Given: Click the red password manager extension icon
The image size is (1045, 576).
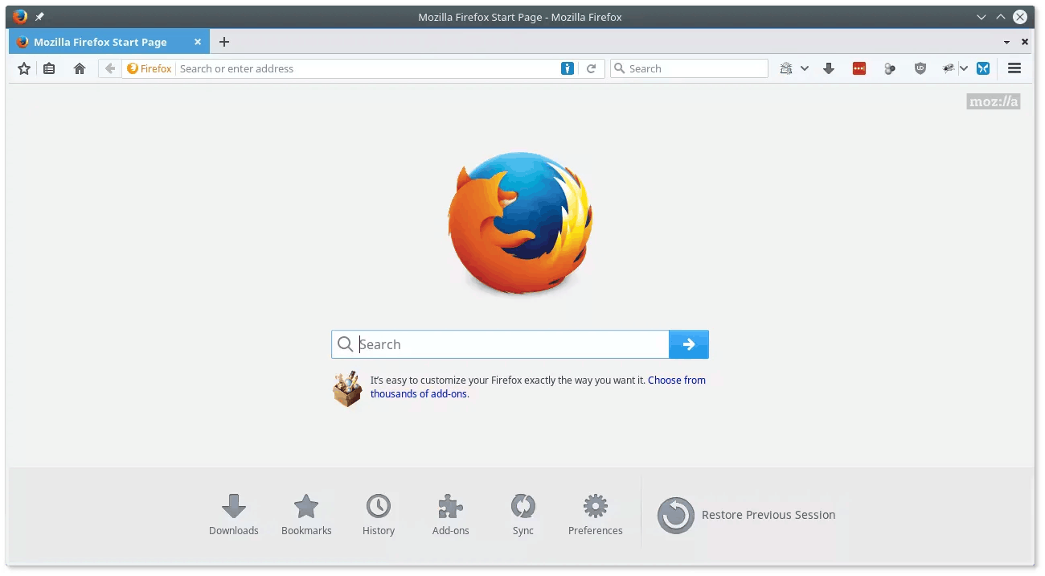Looking at the screenshot, I should pyautogui.click(x=859, y=68).
